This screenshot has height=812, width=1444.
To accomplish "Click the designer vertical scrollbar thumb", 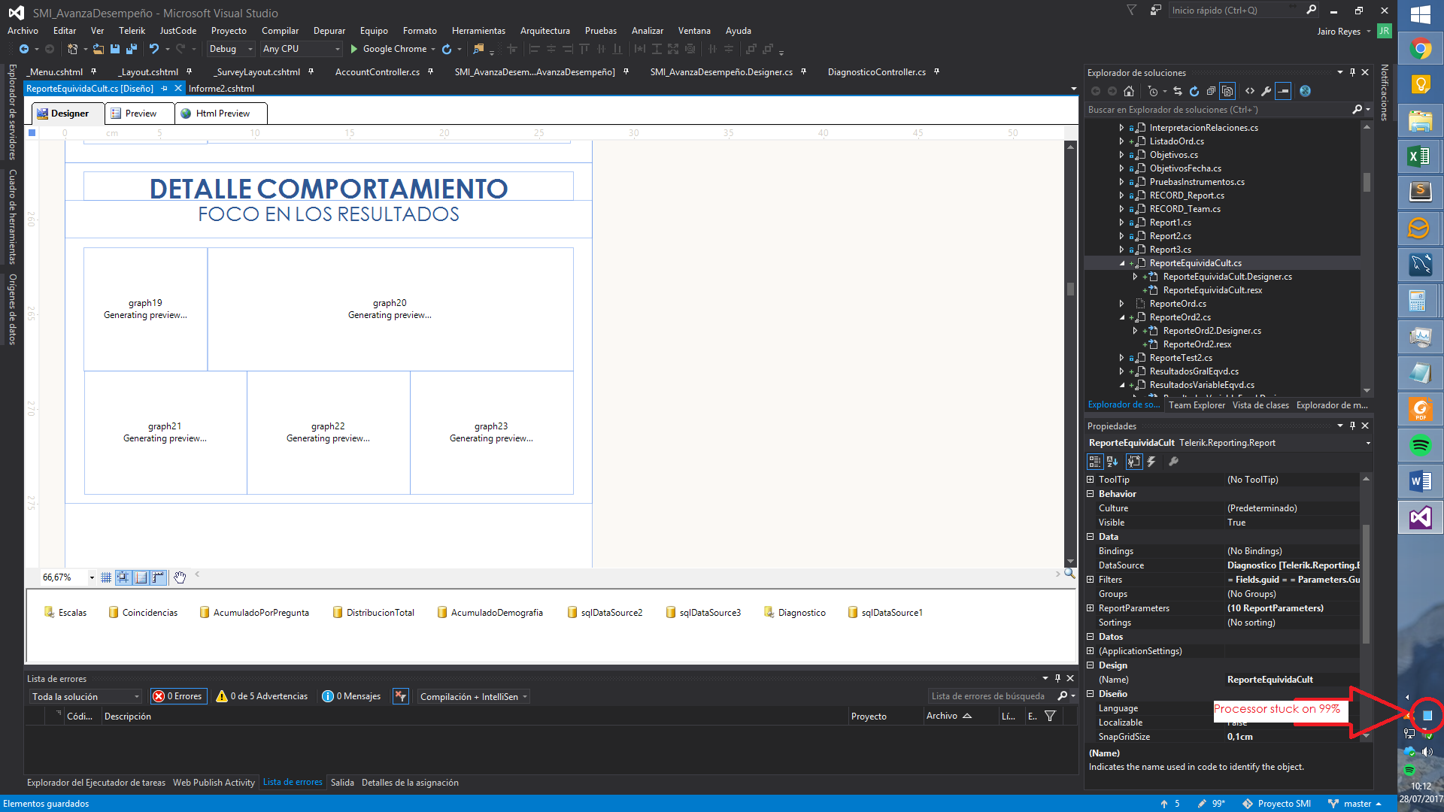I will click(x=1070, y=289).
